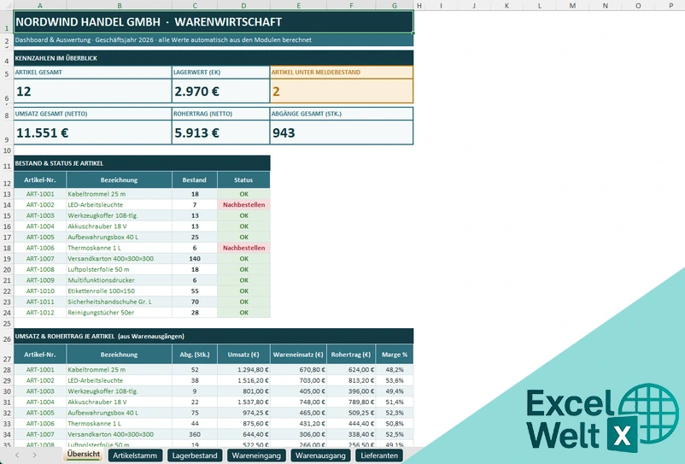Select the Rohertrag value 444,40 €
Image resolution: width=685 pixels, height=464 pixels.
coord(351,424)
